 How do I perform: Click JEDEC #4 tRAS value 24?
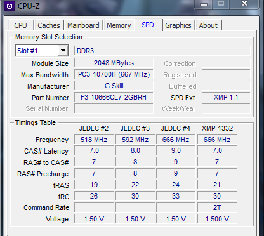pyautogui.click(x=176, y=185)
